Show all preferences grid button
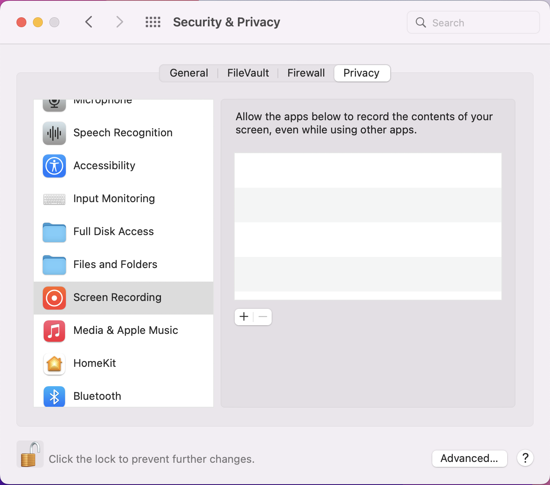550x485 pixels. tap(153, 22)
